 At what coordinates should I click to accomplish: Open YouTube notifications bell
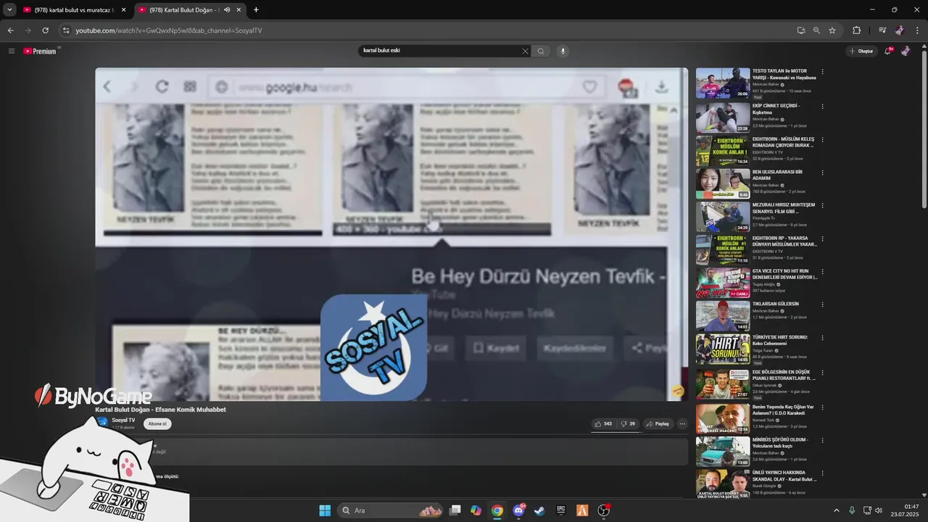(887, 51)
